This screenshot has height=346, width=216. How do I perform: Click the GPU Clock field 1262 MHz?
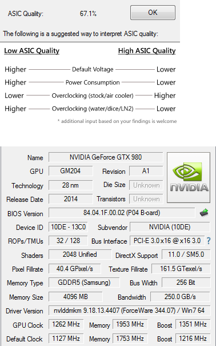coord(66,324)
